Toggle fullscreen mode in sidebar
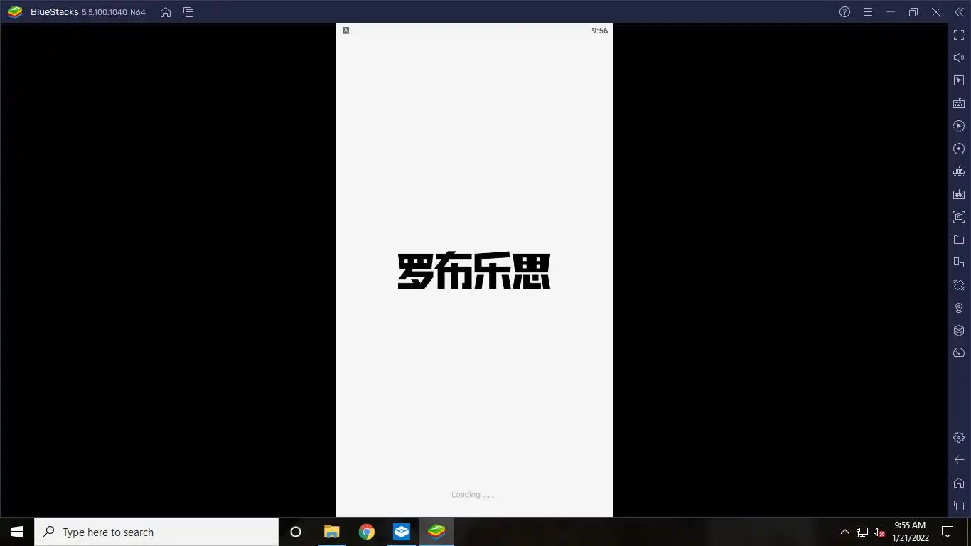This screenshot has width=971, height=546. click(x=959, y=35)
